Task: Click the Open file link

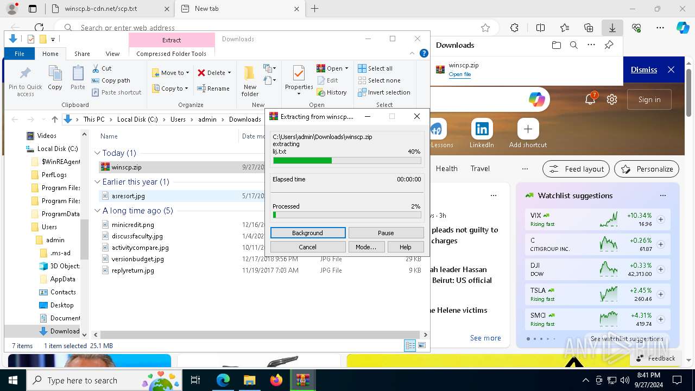Action: click(460, 74)
